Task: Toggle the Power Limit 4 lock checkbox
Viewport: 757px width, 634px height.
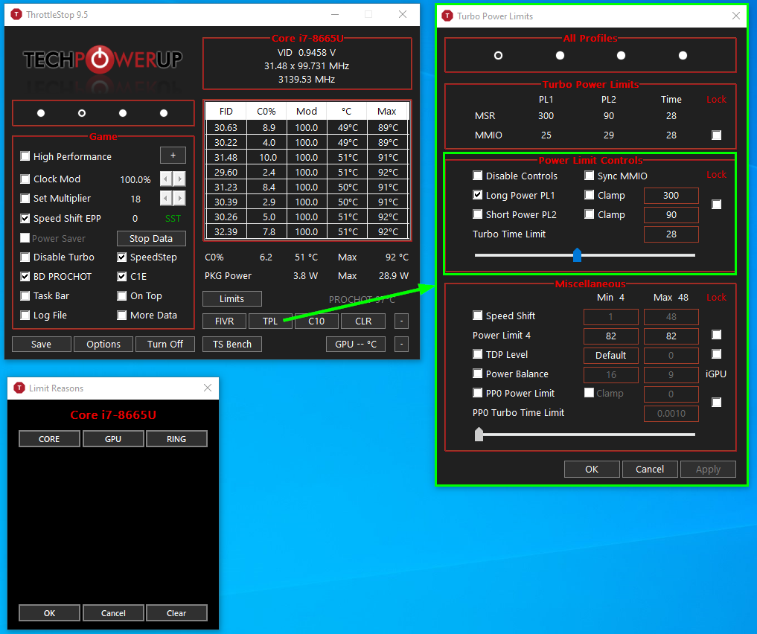Action: coord(717,335)
